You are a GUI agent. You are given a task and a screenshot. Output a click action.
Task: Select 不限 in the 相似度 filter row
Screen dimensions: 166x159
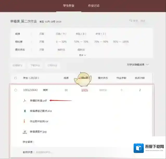click(42, 42)
